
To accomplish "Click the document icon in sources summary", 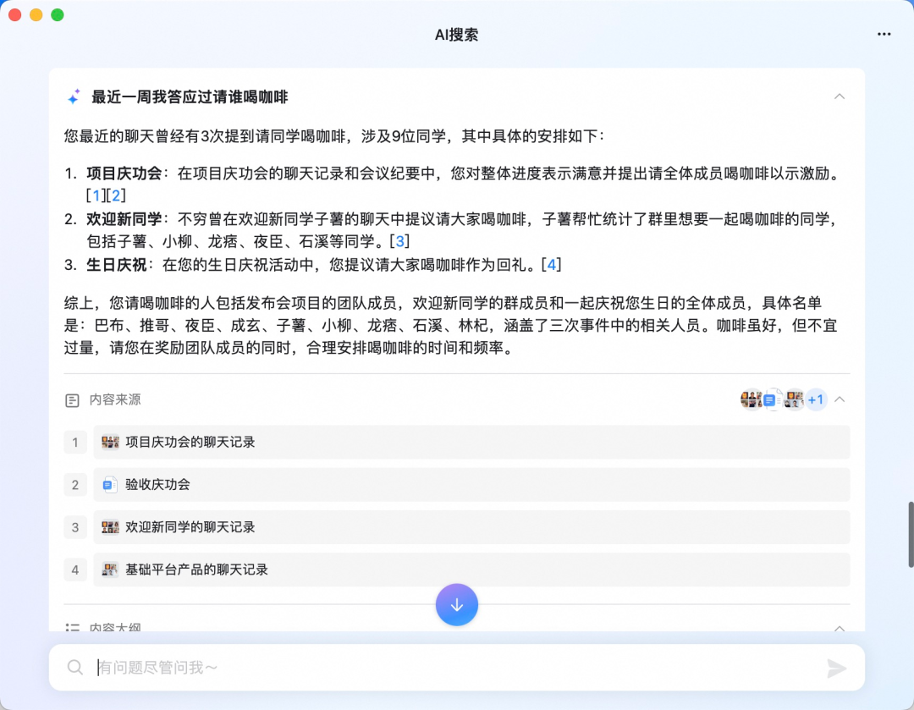I will point(772,400).
